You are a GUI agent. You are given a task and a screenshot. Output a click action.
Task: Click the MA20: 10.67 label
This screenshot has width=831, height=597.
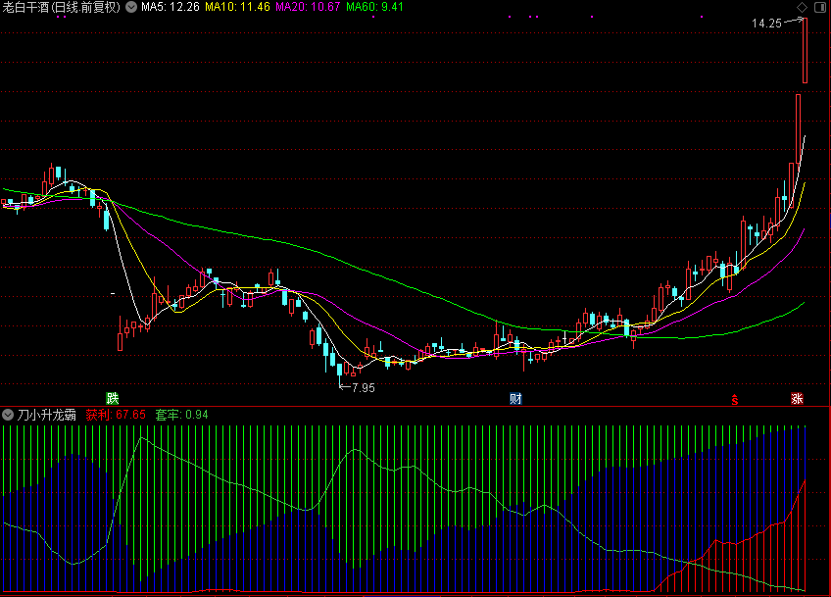(308, 7)
